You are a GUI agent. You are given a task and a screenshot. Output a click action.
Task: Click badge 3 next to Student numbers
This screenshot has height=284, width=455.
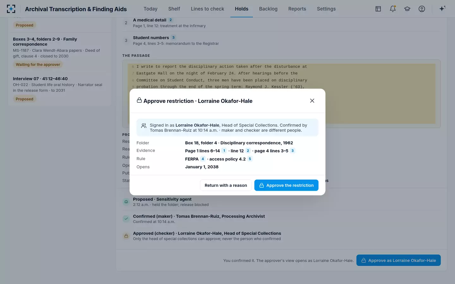point(173,38)
